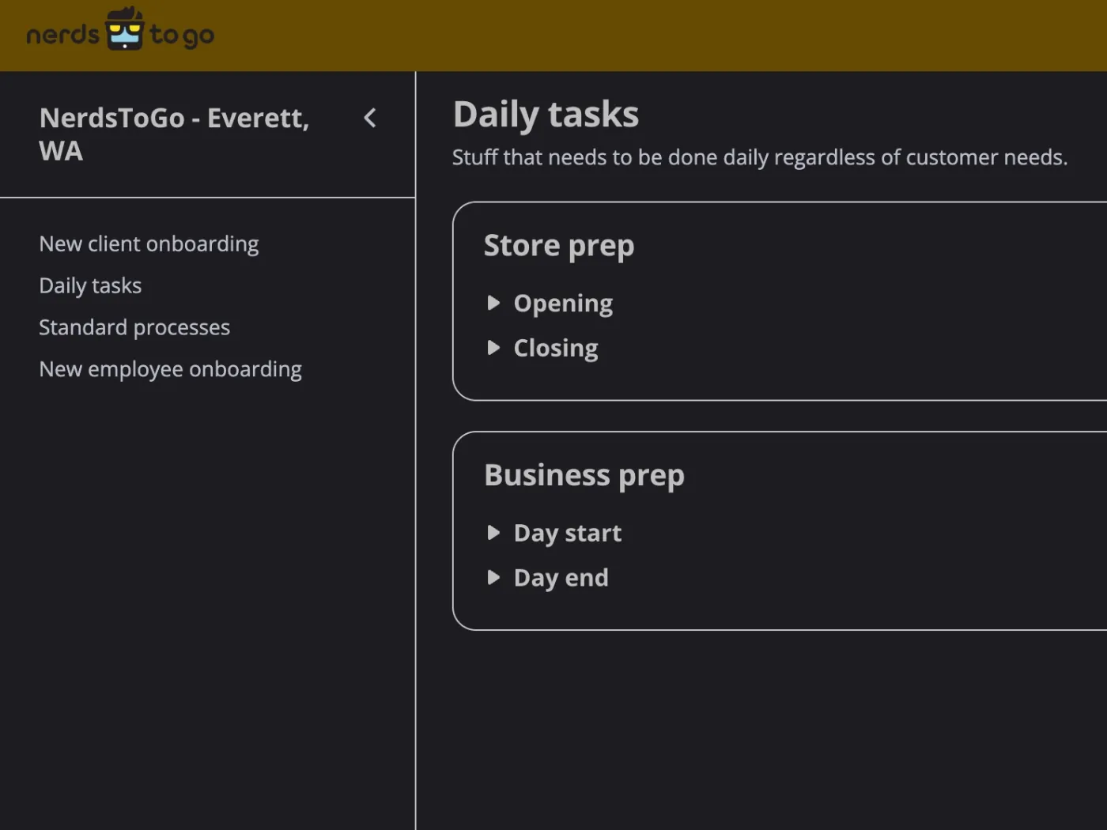Click the NerdsToGo - Everett, WA title
Screen dimensions: 1107x830
pos(174,134)
